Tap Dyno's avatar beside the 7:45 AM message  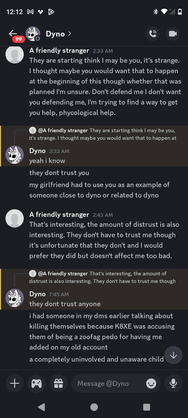pos(15,298)
